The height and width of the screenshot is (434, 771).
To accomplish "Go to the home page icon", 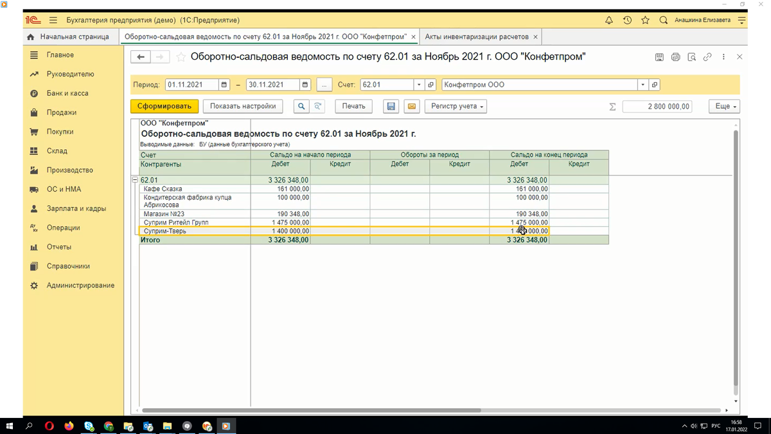I will click(x=31, y=37).
